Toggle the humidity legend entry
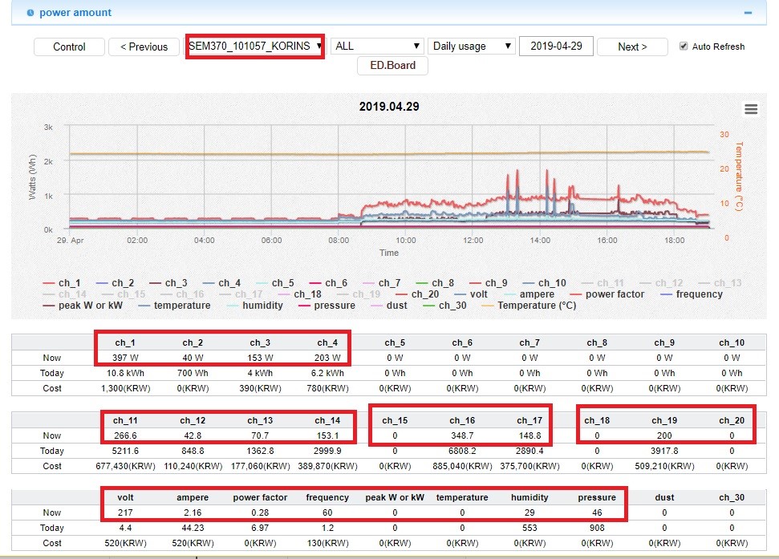This screenshot has height=559, width=779. (x=255, y=306)
